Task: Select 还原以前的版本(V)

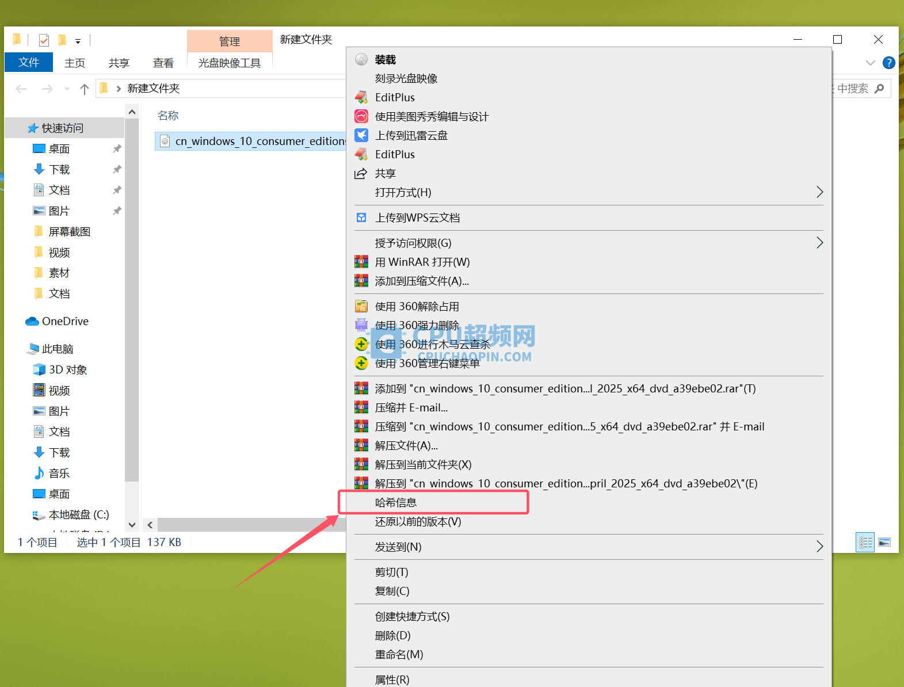Action: pyautogui.click(x=418, y=521)
